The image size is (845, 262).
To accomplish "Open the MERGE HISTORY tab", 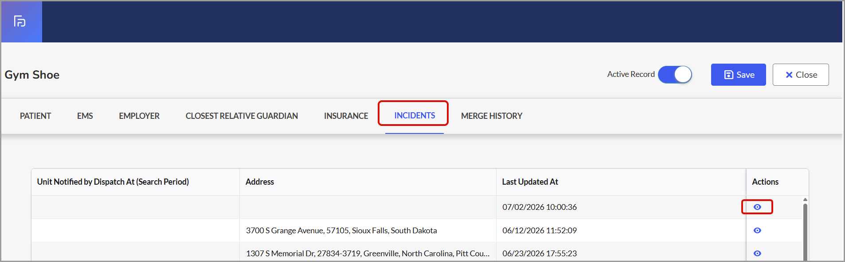I will point(492,116).
